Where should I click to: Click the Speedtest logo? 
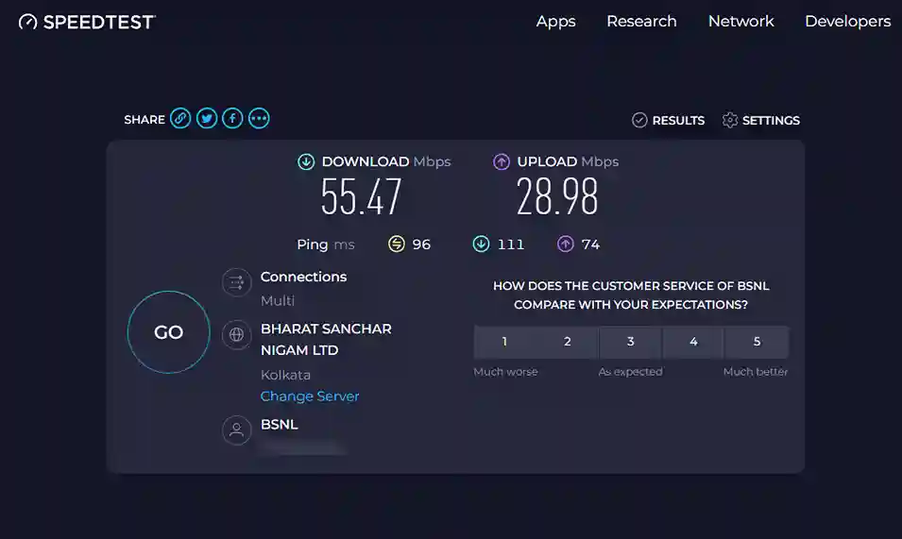point(87,22)
